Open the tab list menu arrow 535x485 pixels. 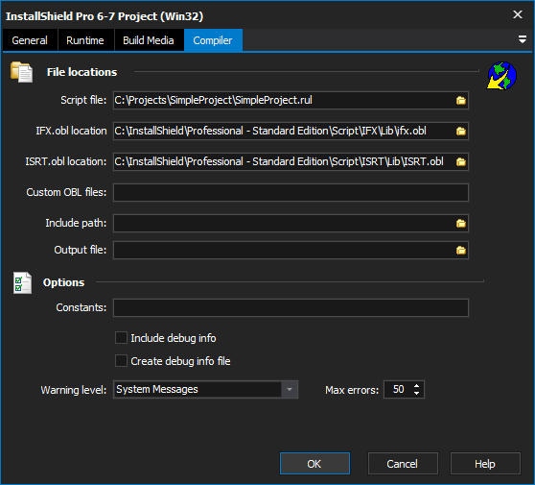522,39
